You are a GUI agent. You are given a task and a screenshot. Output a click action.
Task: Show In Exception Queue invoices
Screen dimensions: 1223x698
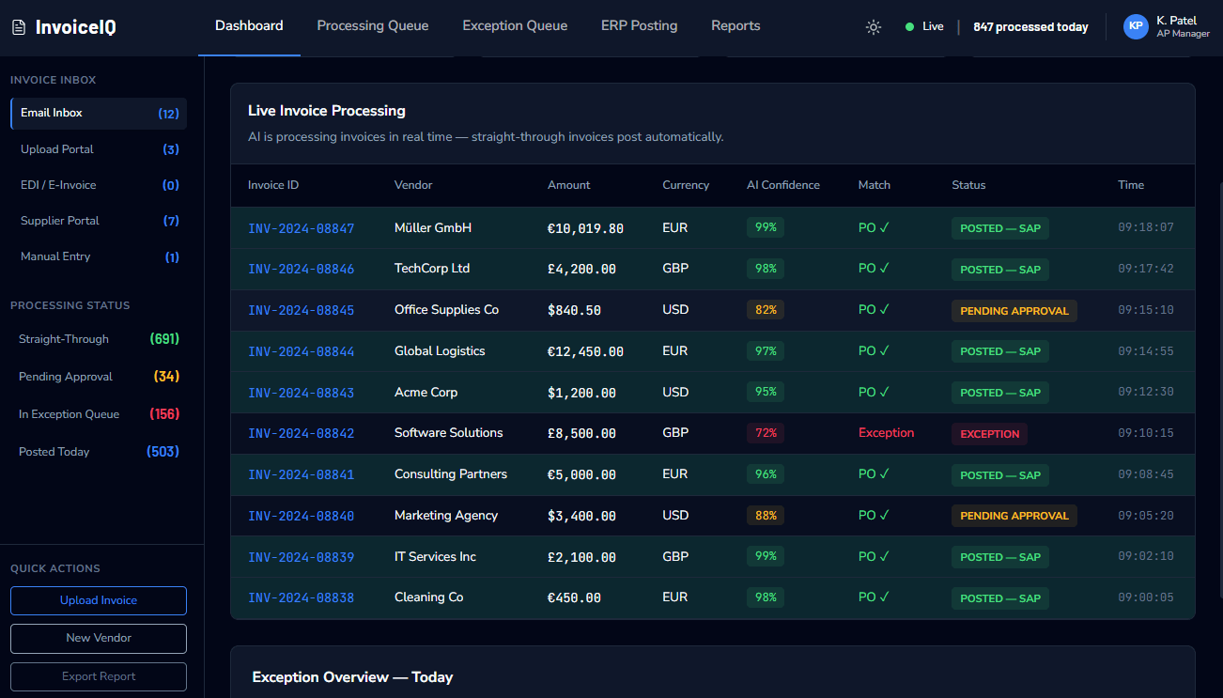tap(99, 414)
